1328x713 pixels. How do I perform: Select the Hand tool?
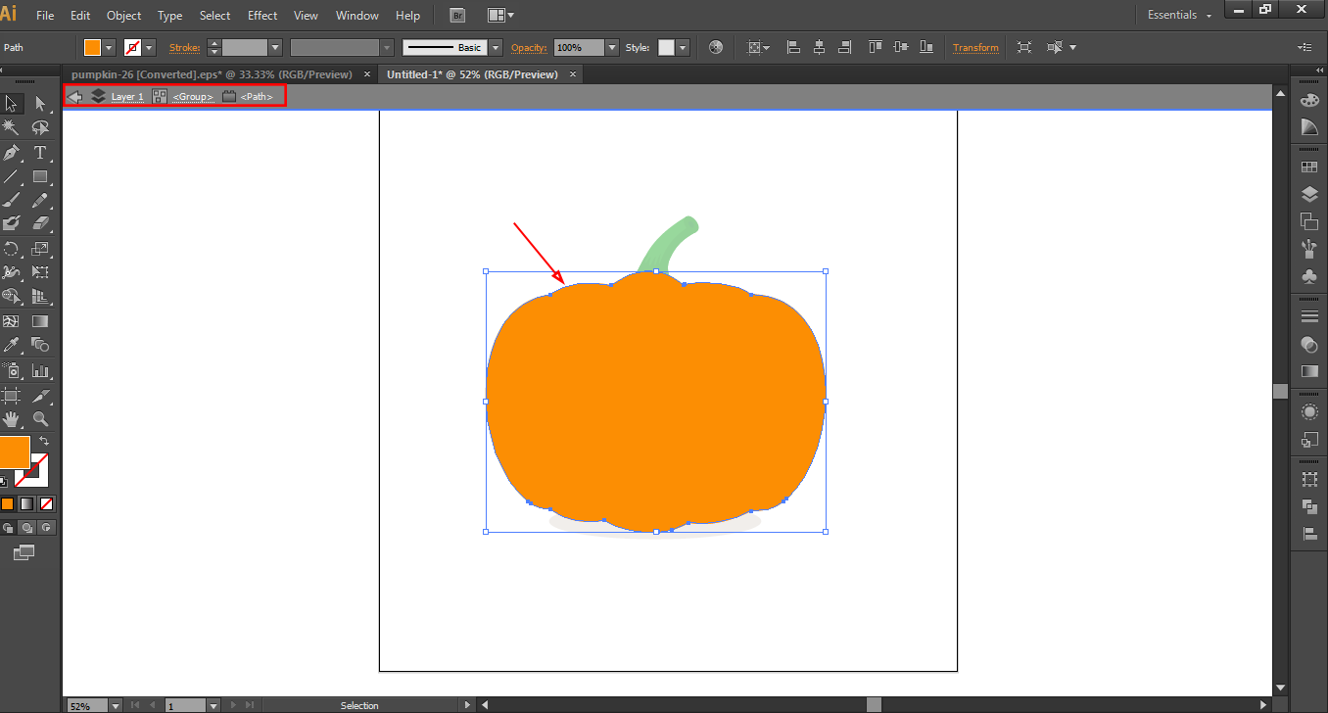[12, 419]
